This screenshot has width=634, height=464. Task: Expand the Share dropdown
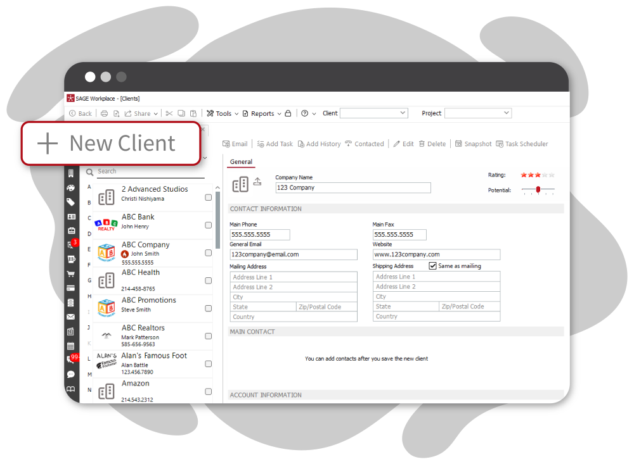point(156,114)
